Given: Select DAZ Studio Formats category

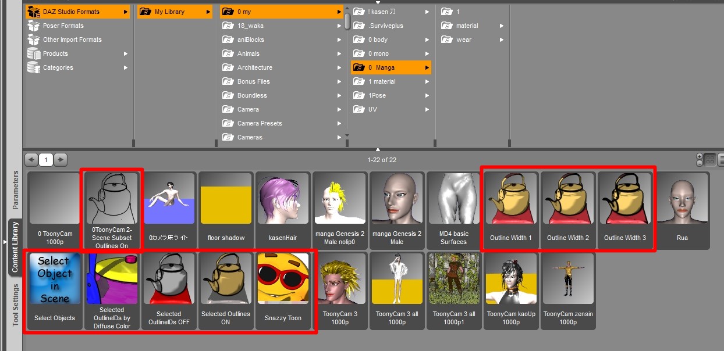Looking at the screenshot, I should pos(77,12).
